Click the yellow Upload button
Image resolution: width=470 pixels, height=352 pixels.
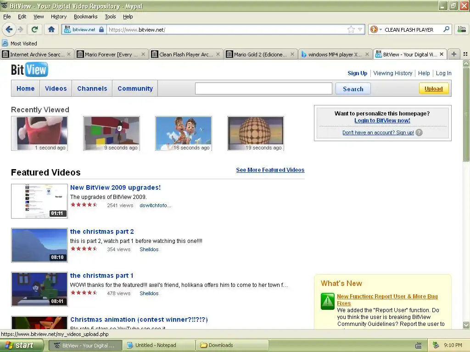[433, 88]
